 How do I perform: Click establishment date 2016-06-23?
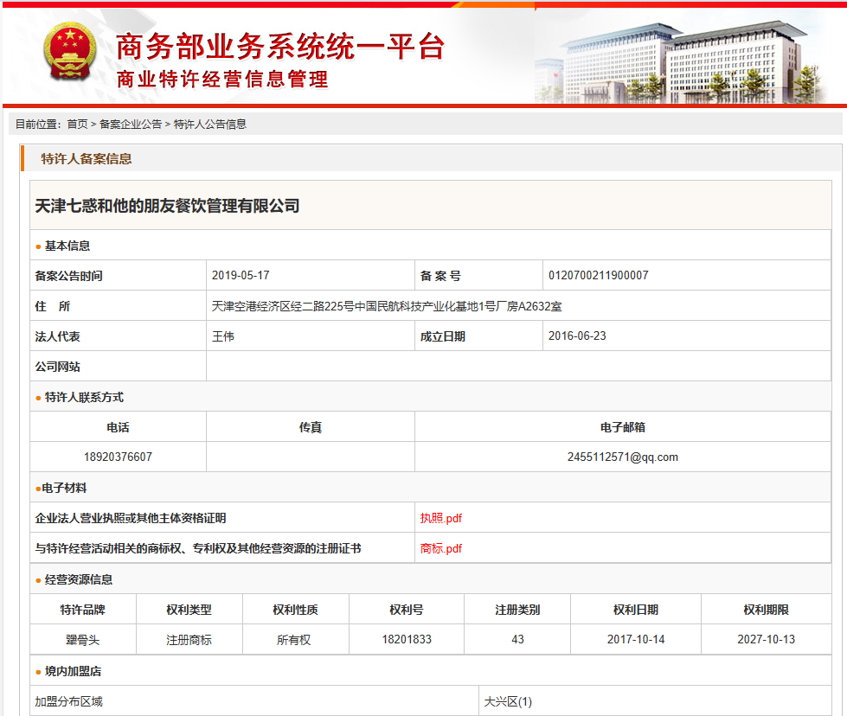577,336
